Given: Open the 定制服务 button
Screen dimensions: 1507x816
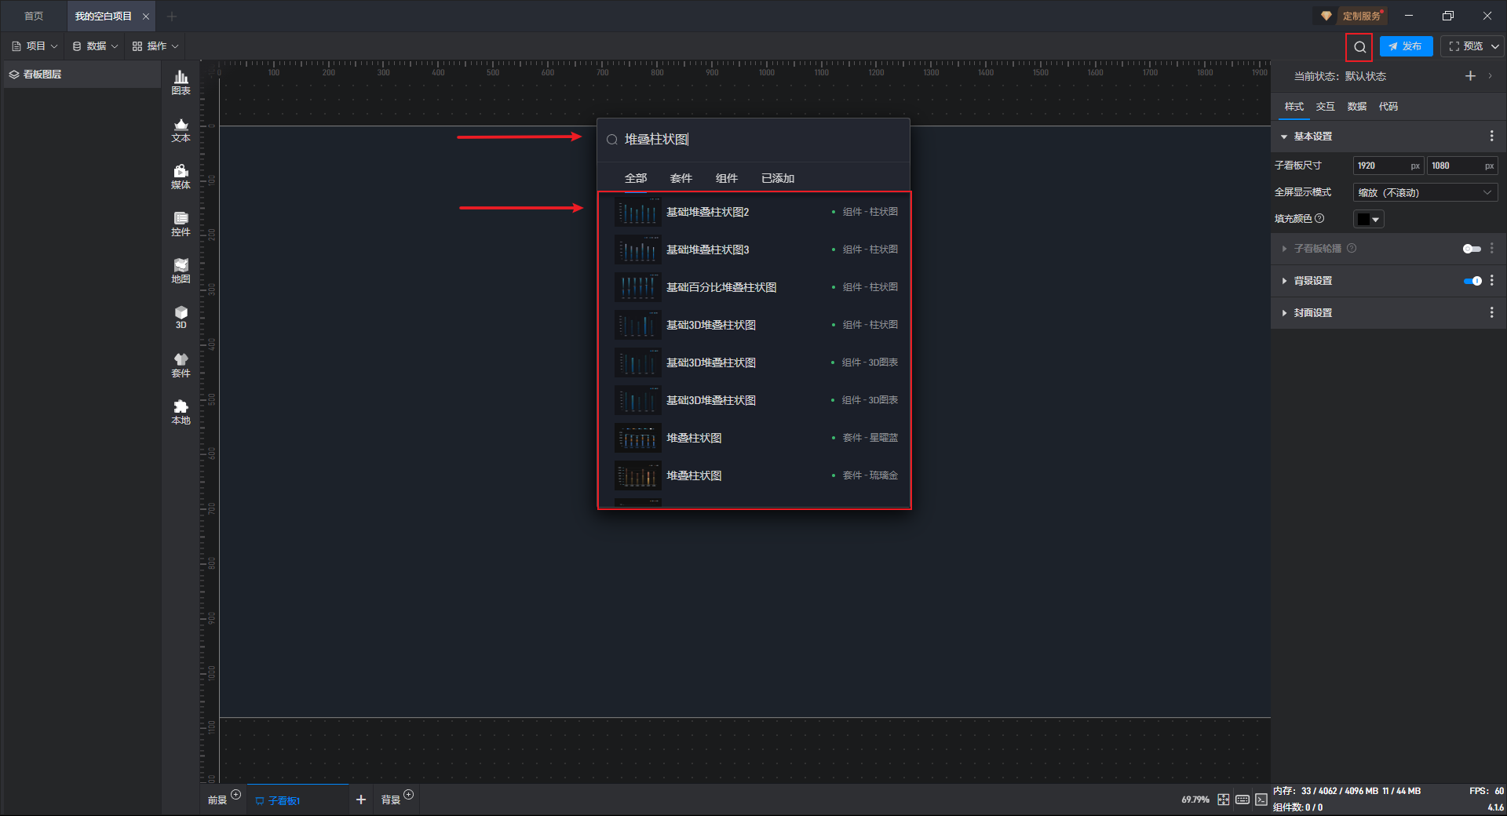Looking at the screenshot, I should pos(1352,16).
